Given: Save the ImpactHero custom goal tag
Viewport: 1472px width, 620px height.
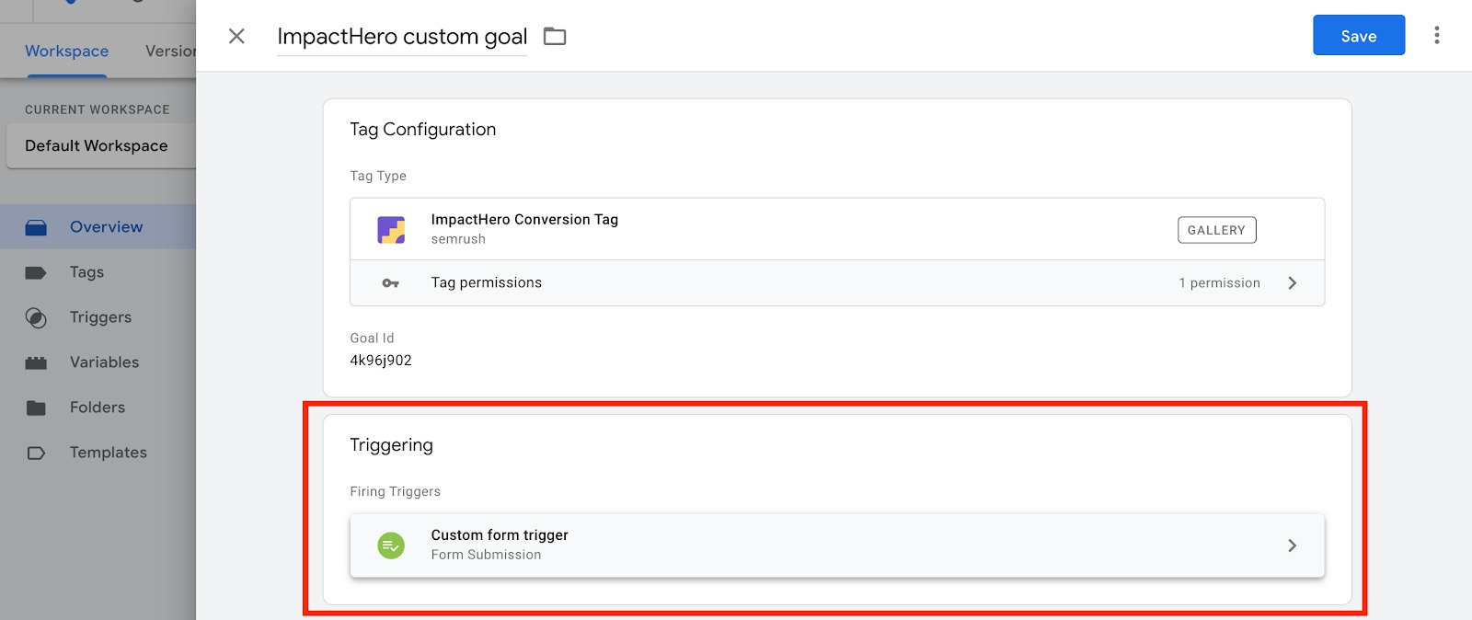Looking at the screenshot, I should tap(1359, 35).
